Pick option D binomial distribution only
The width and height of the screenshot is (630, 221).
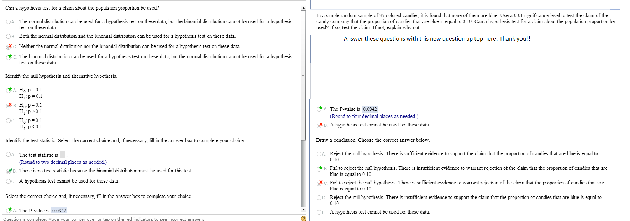coord(8,57)
